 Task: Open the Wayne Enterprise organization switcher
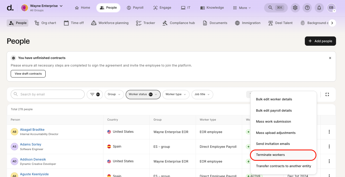[x=42, y=8]
